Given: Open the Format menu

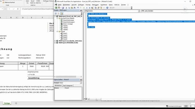Looking at the screenshot, I should [88, 5].
